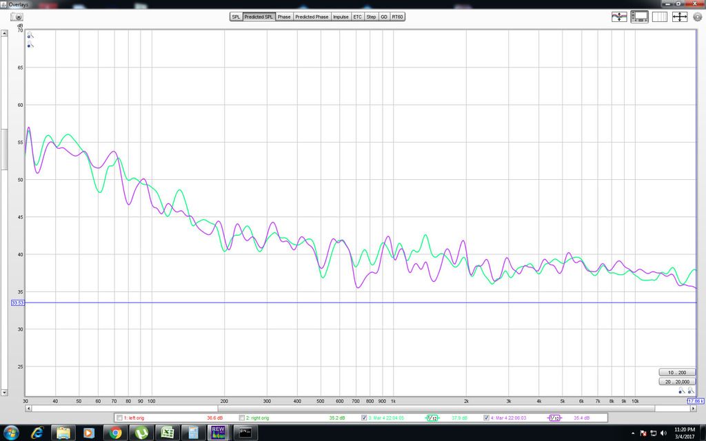Switch to the Step tab
This screenshot has height=441, width=706.
(x=371, y=17)
